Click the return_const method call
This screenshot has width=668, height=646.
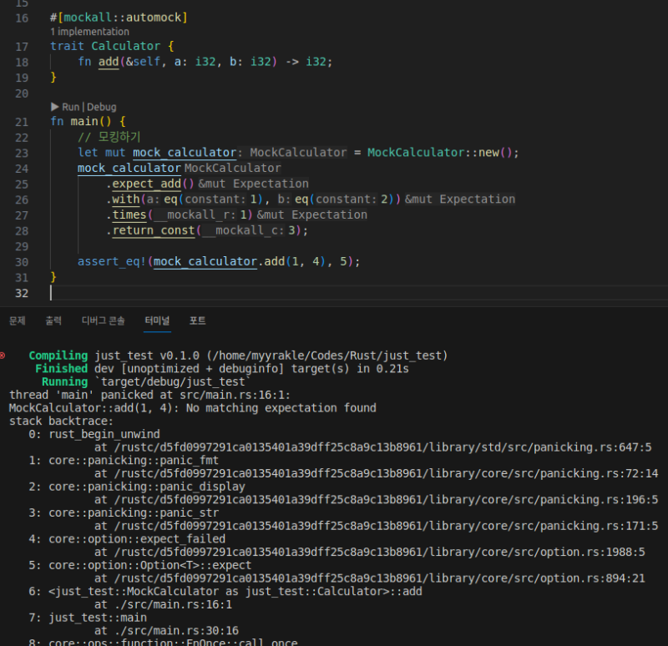click(x=154, y=230)
